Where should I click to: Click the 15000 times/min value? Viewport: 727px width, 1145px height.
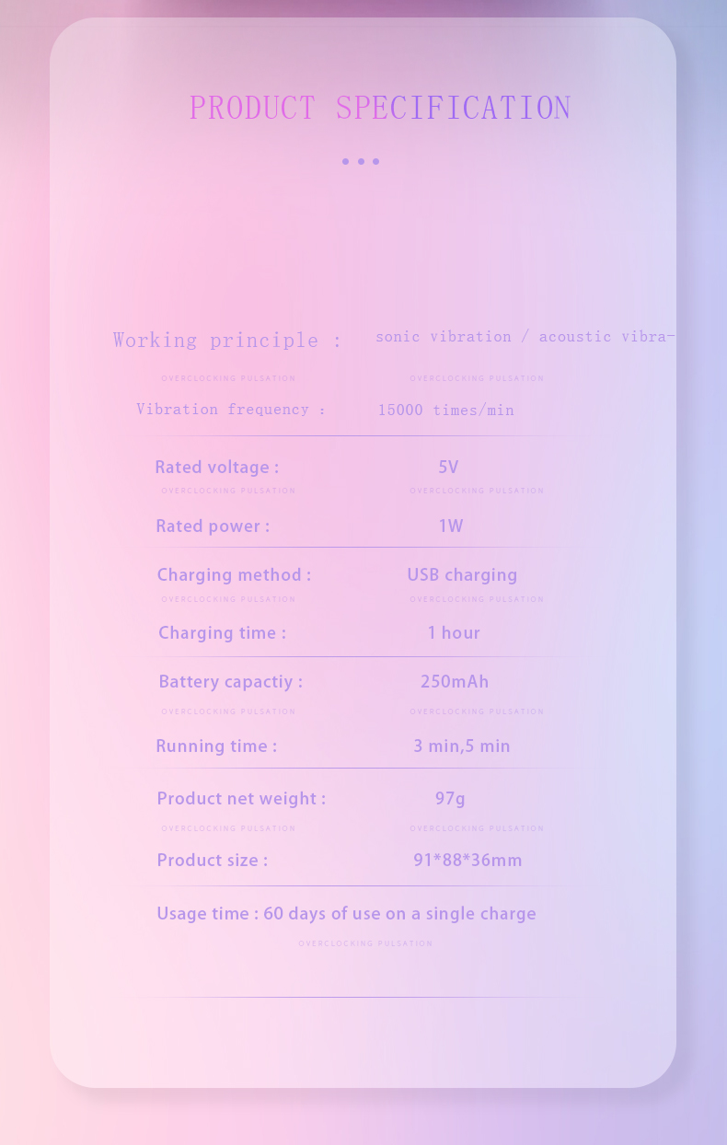(x=446, y=411)
